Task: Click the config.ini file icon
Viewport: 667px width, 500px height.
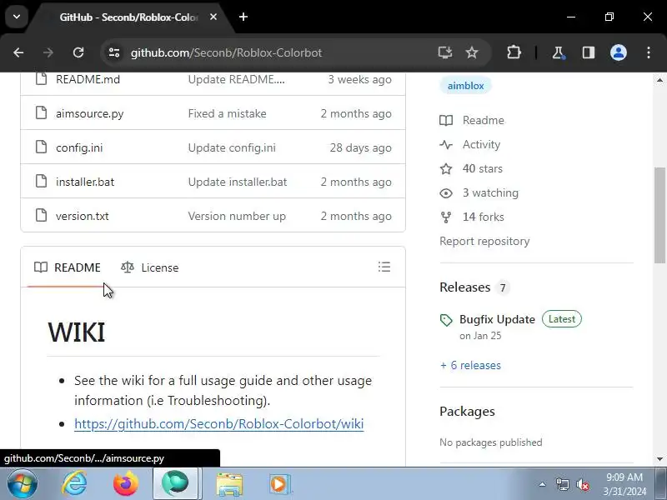Action: 41,147
